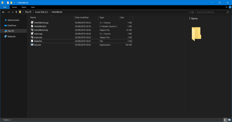Viewport: 232px width, 122px height.
Task: Click 03/09/2019 20:24 date of main.cpp
Action: pos(83,34)
